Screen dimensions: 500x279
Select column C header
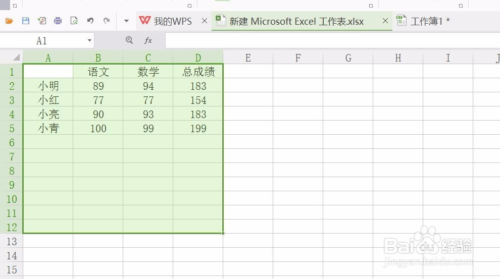point(148,58)
